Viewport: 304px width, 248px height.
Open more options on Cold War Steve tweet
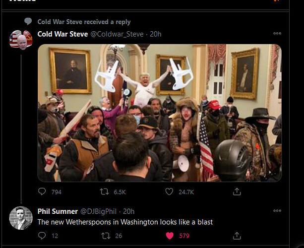(277, 34)
